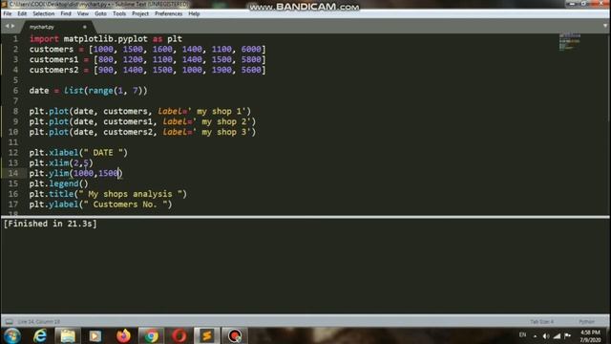
Task: Launch Firefox from the taskbar
Action: (123, 335)
